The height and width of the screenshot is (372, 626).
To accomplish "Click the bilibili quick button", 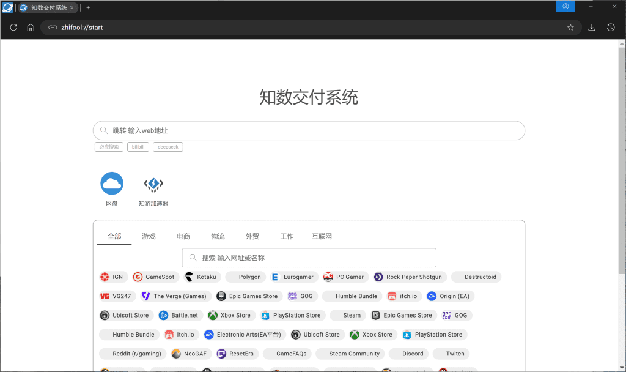I will pos(138,147).
